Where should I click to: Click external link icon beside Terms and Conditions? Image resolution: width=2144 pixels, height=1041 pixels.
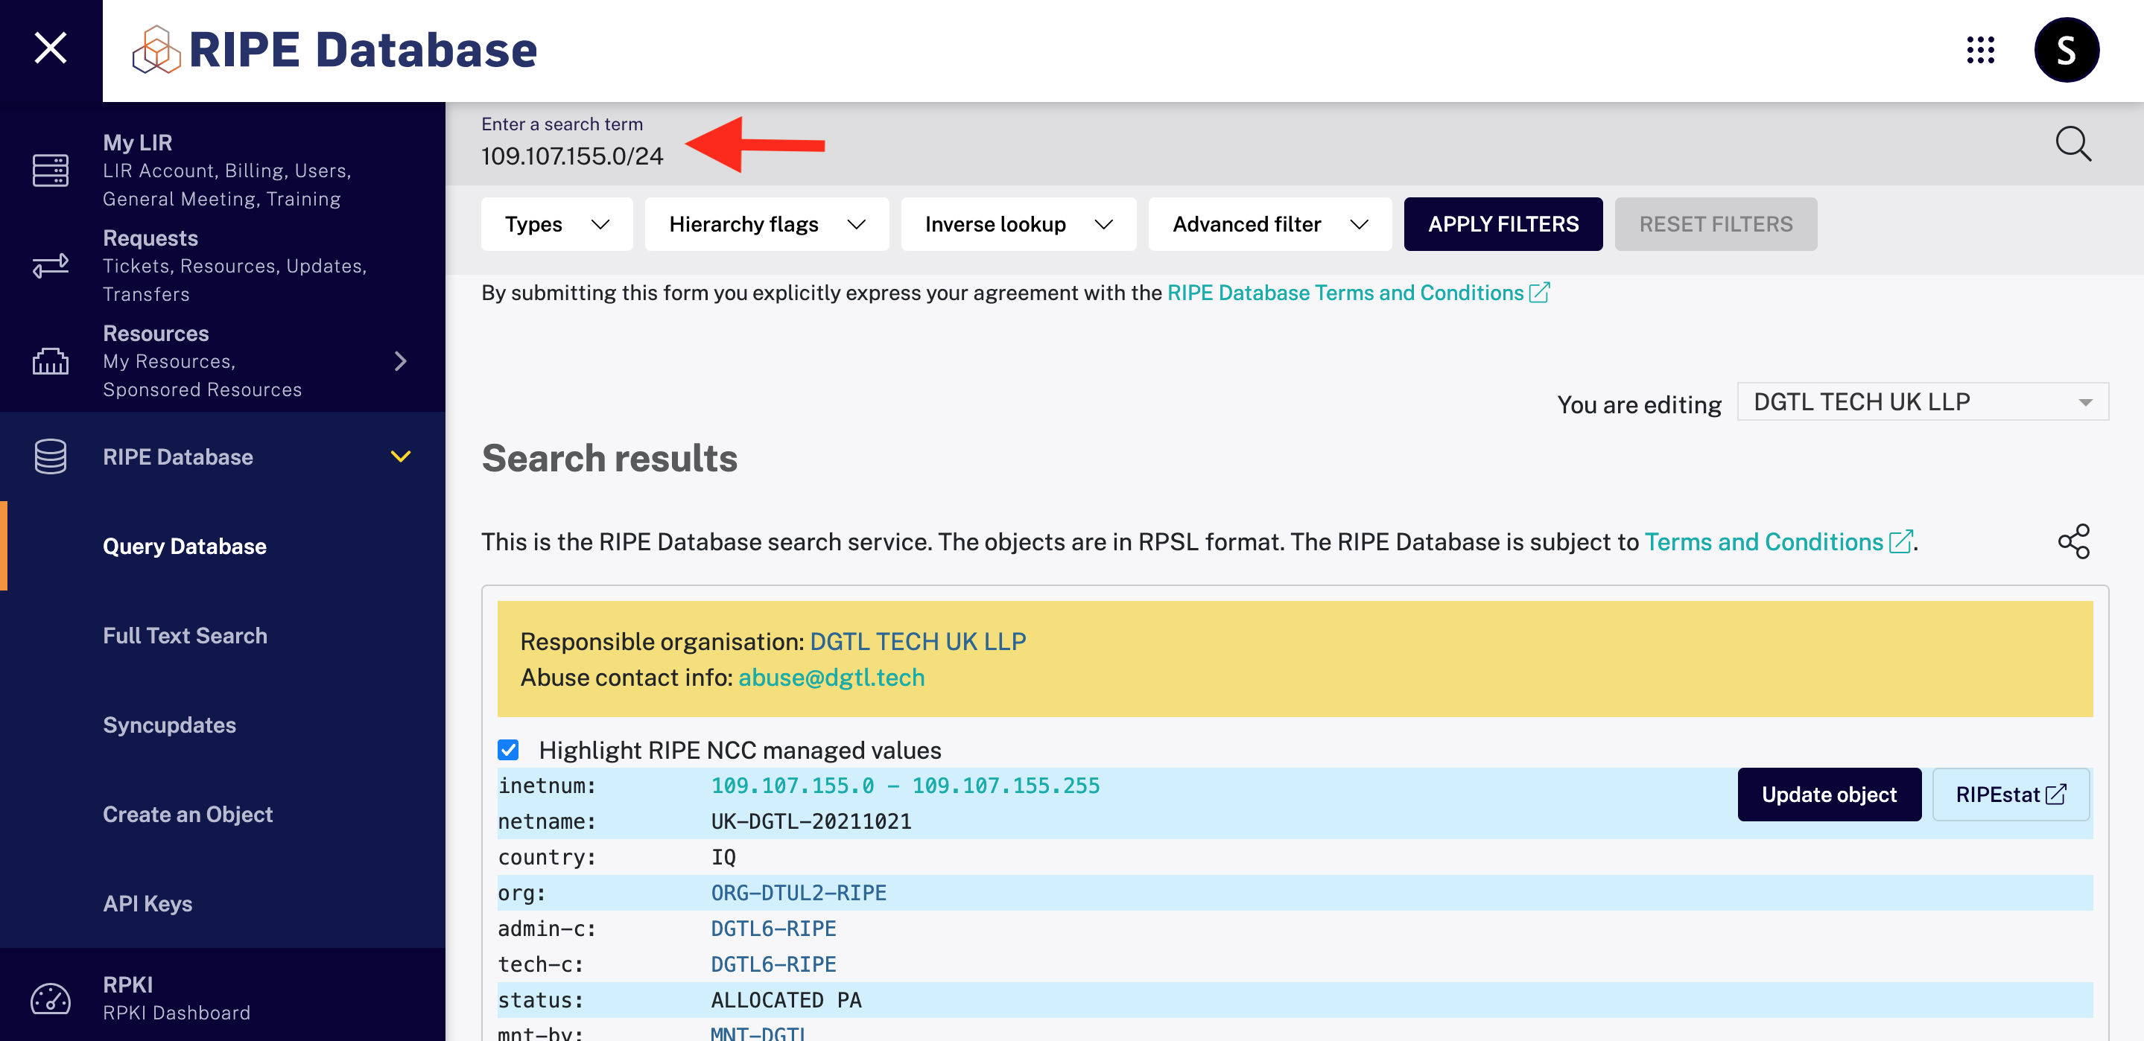tap(1900, 541)
